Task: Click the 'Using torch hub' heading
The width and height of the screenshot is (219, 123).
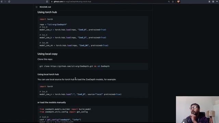Action: click(47, 12)
